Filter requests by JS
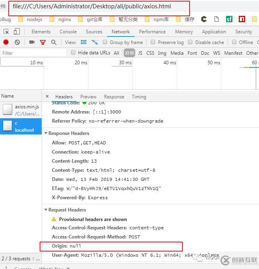The height and width of the screenshot is (269, 259). (x=140, y=53)
